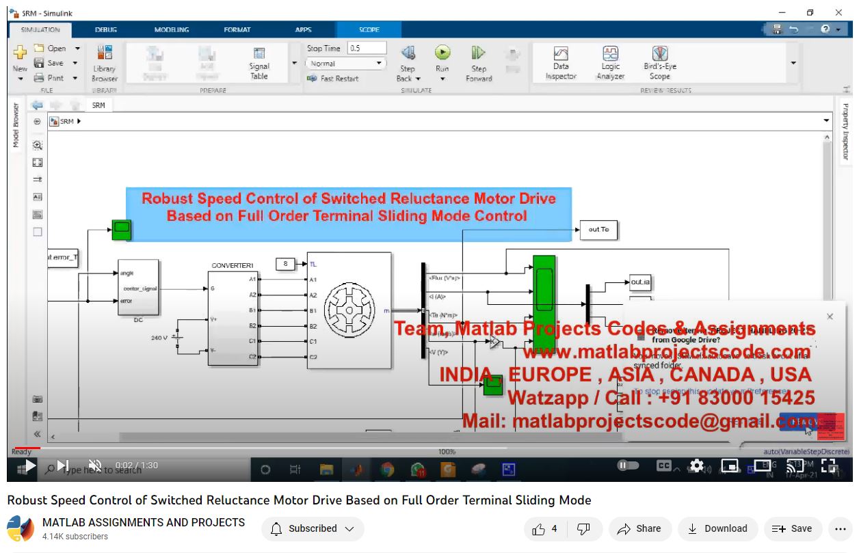The image size is (859, 553).
Task: Click the video progress bar
Action: (274, 448)
